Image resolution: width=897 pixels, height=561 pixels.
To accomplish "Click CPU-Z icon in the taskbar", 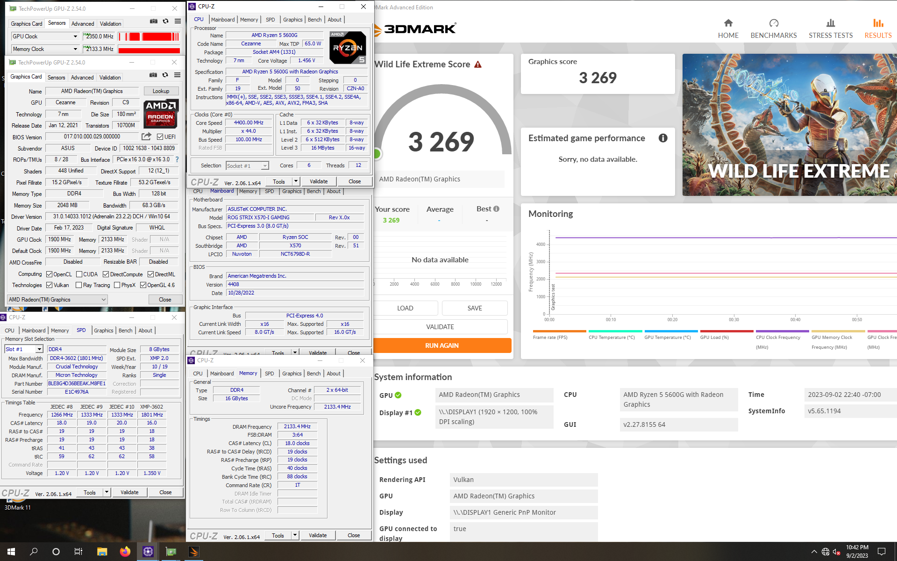I will pos(148,552).
